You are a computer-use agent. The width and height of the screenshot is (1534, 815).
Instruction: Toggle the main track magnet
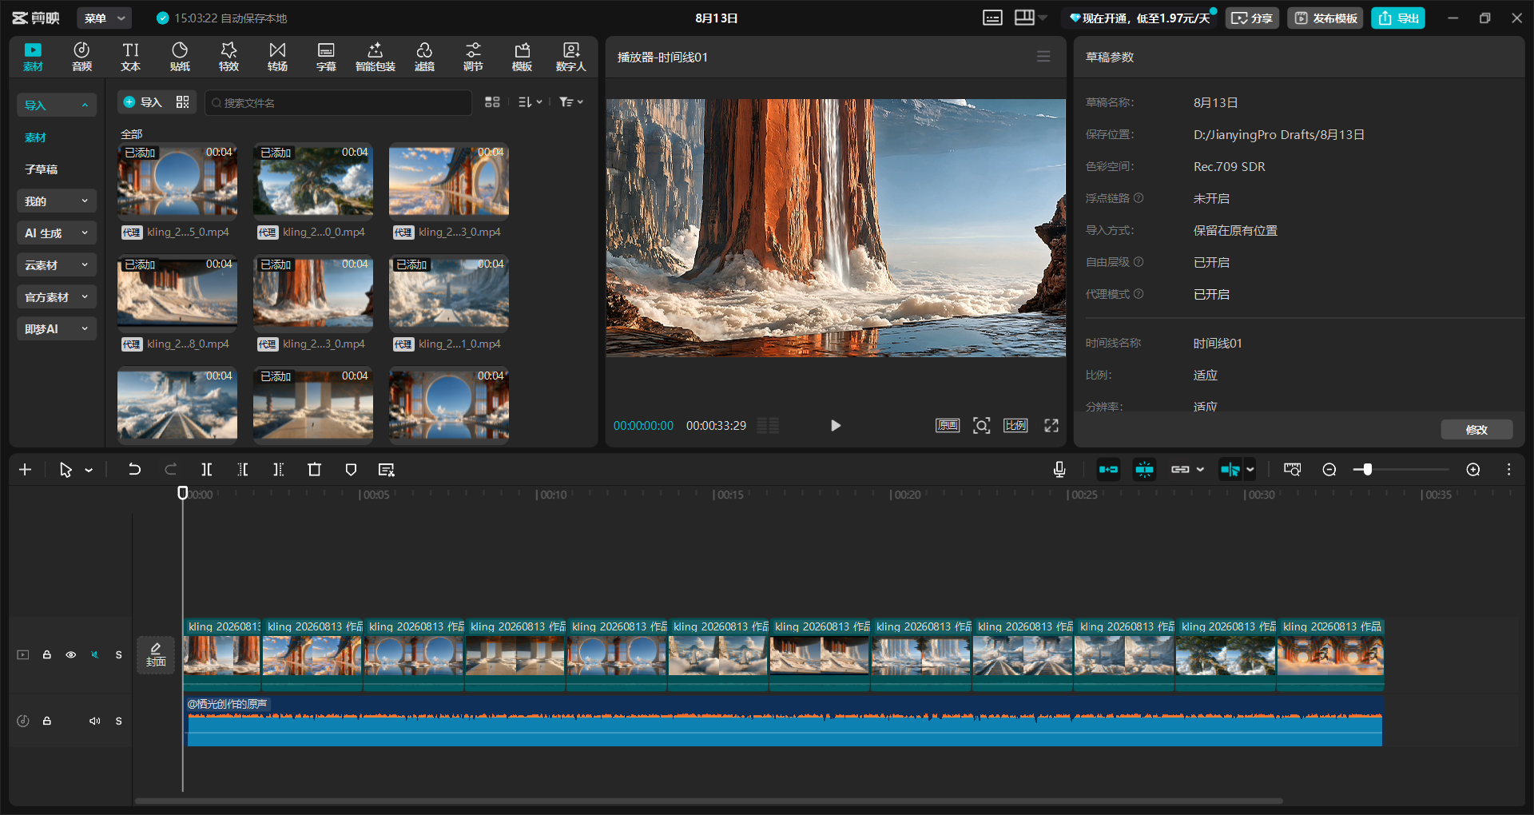(1108, 470)
